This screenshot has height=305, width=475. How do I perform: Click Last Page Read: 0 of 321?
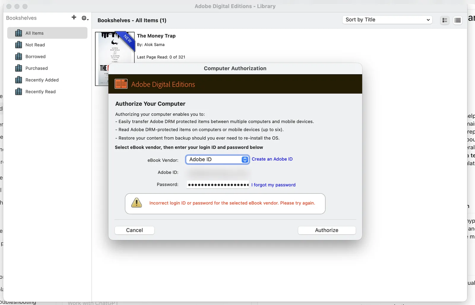(x=161, y=57)
